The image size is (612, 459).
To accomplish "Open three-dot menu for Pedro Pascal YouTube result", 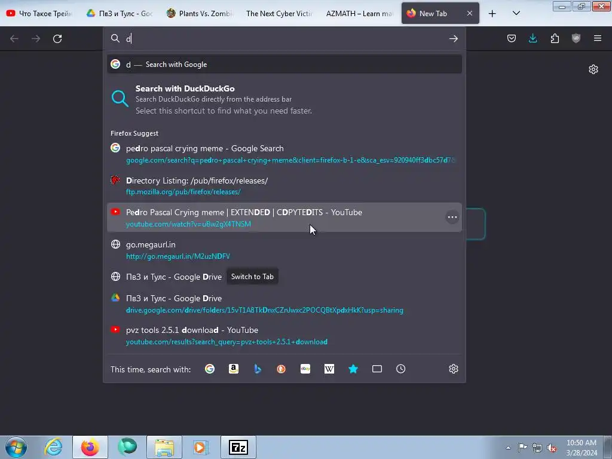I will click(452, 218).
